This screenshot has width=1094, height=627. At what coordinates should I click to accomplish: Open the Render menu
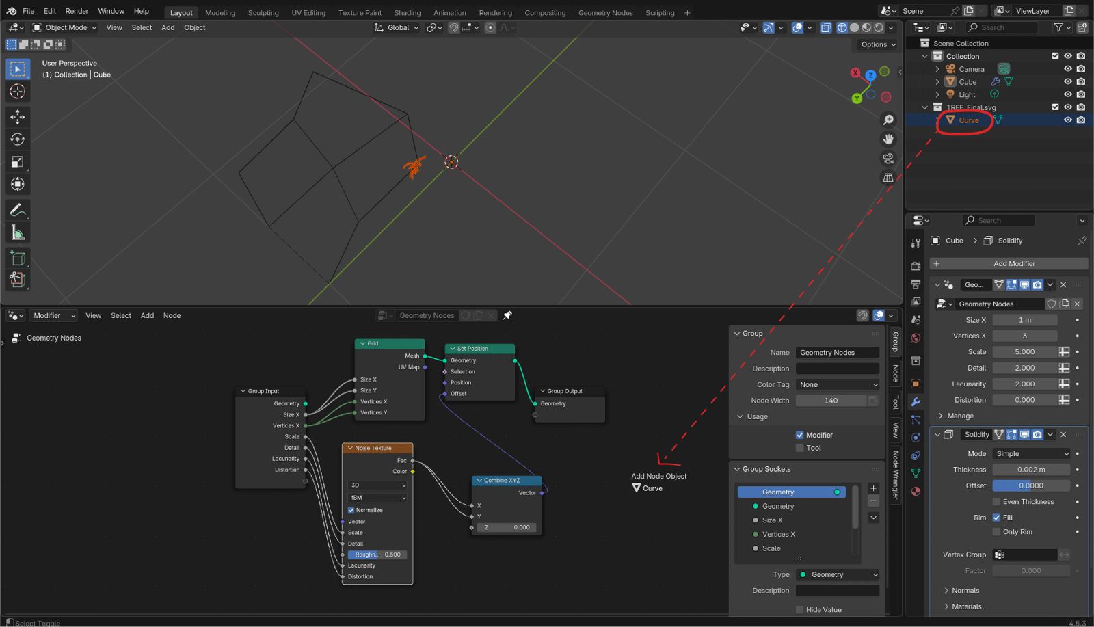tap(77, 11)
